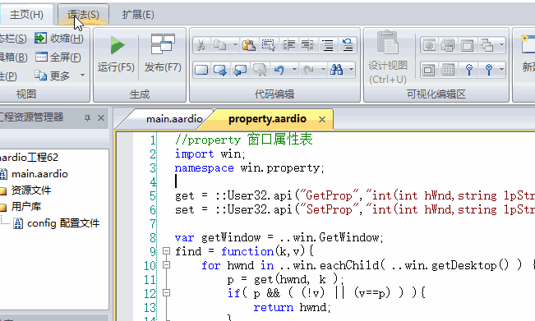Click the format code lines icon
Image resolution: width=535 pixels, height=321 pixels.
pyautogui.click(x=328, y=45)
